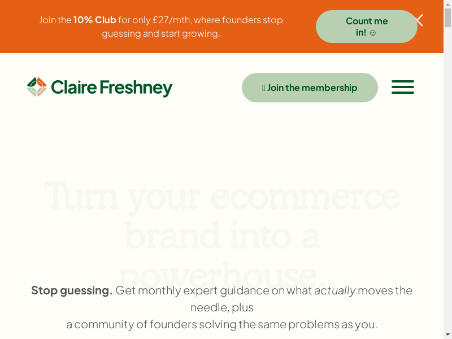Click the bold 'Stop guessing.' text
This screenshot has height=339, width=452.
pyautogui.click(x=72, y=290)
